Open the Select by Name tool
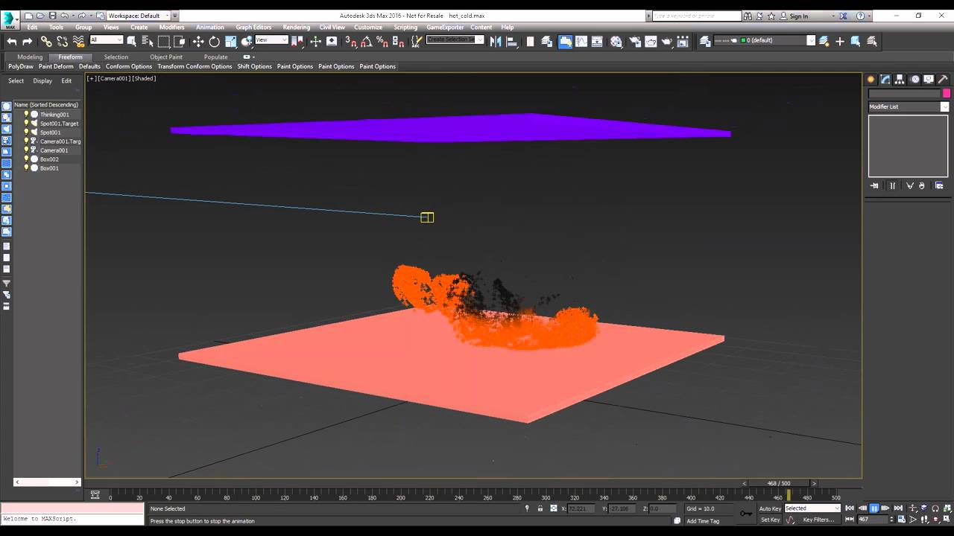 click(x=148, y=42)
